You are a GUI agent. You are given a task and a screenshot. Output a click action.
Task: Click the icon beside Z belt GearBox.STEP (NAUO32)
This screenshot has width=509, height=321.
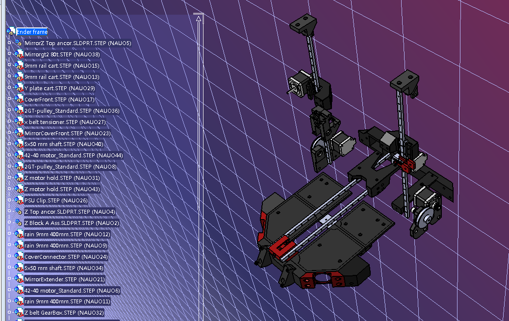[x=19, y=313]
